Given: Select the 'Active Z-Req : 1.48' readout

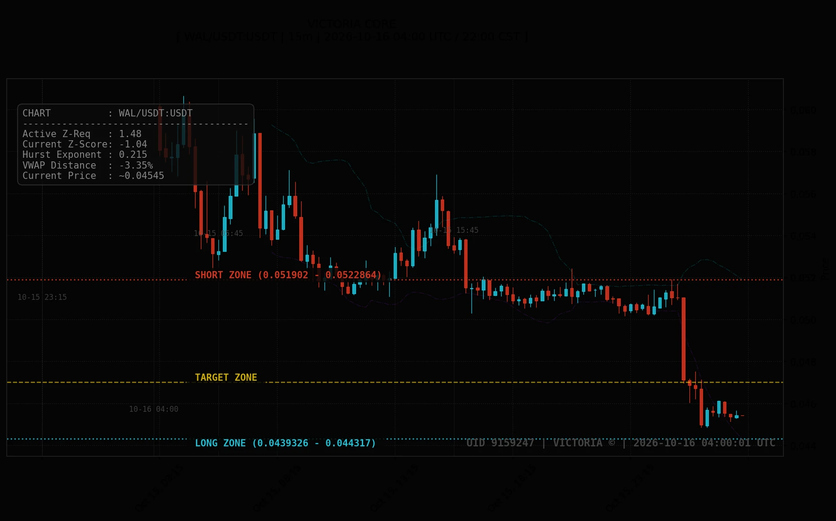Looking at the screenshot, I should coord(82,134).
